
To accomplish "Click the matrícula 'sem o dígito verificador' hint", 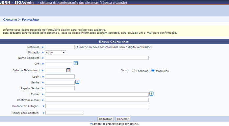I will click(114, 47).
